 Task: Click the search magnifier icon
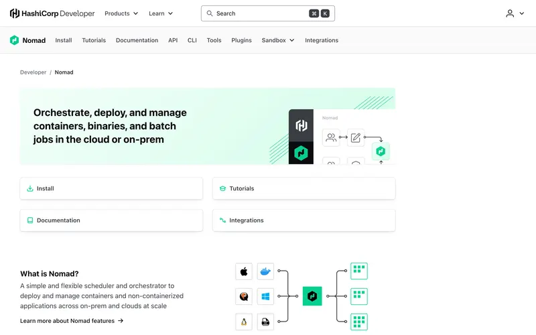pos(210,13)
